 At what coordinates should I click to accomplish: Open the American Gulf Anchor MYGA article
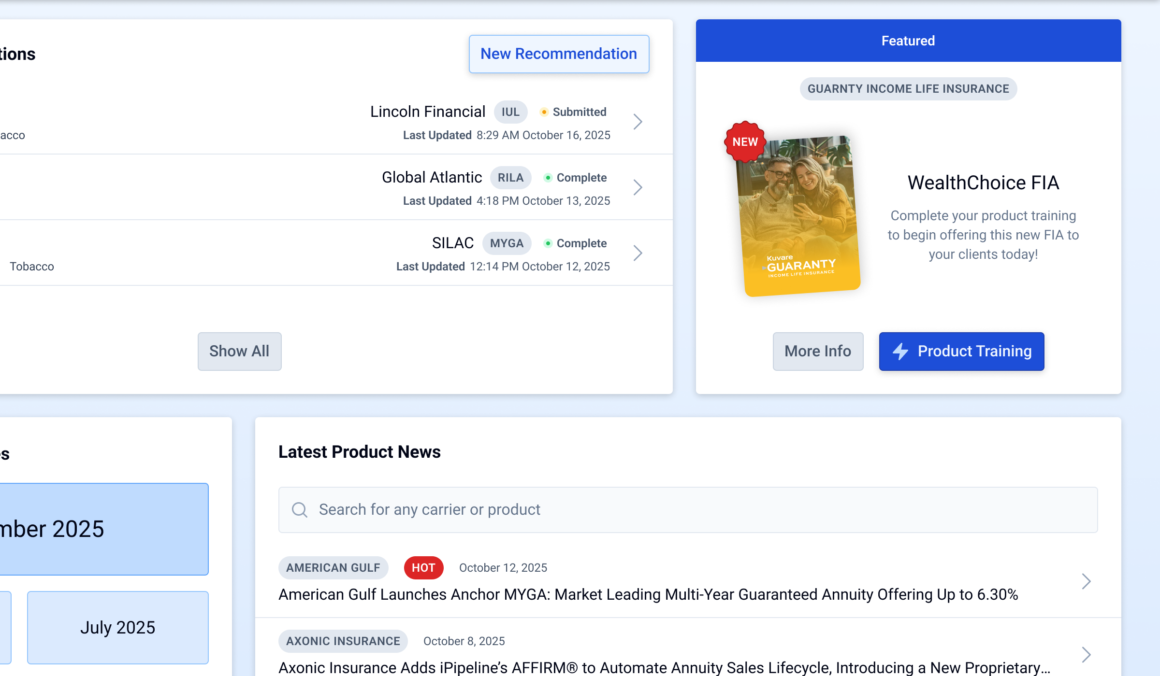[648, 594]
